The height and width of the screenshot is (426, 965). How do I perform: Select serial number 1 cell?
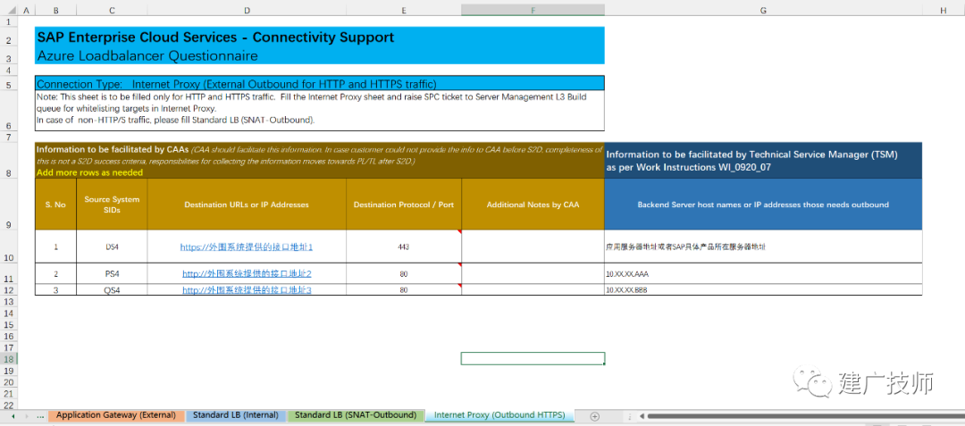55,246
